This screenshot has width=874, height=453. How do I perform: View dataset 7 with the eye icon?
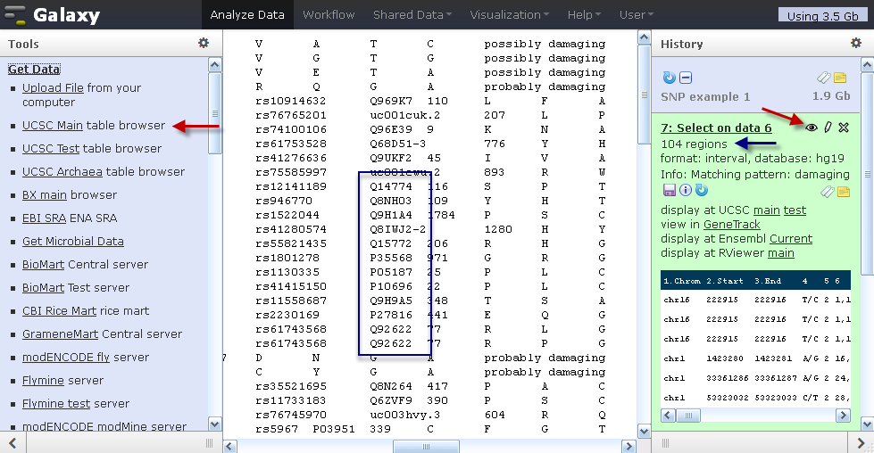click(x=812, y=128)
